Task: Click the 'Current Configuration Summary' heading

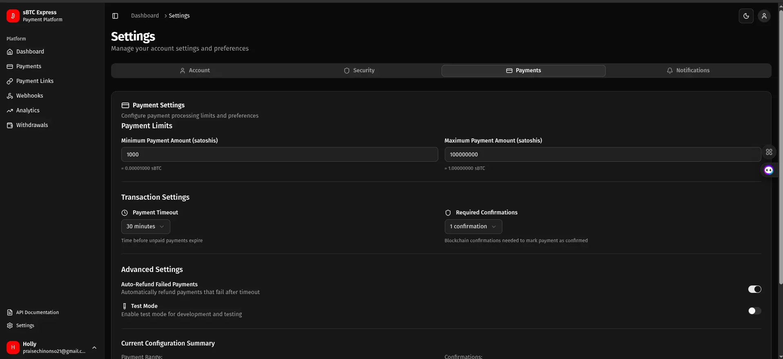Action: (x=168, y=343)
